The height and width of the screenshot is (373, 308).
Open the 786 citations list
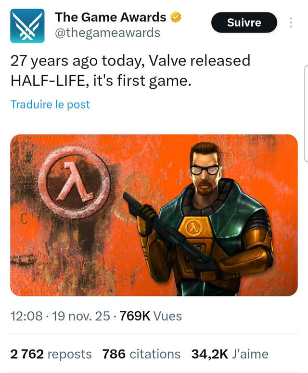[141, 354]
